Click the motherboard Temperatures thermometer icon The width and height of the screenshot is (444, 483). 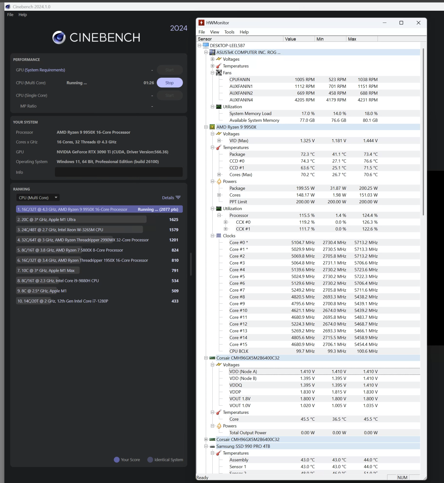(x=219, y=66)
